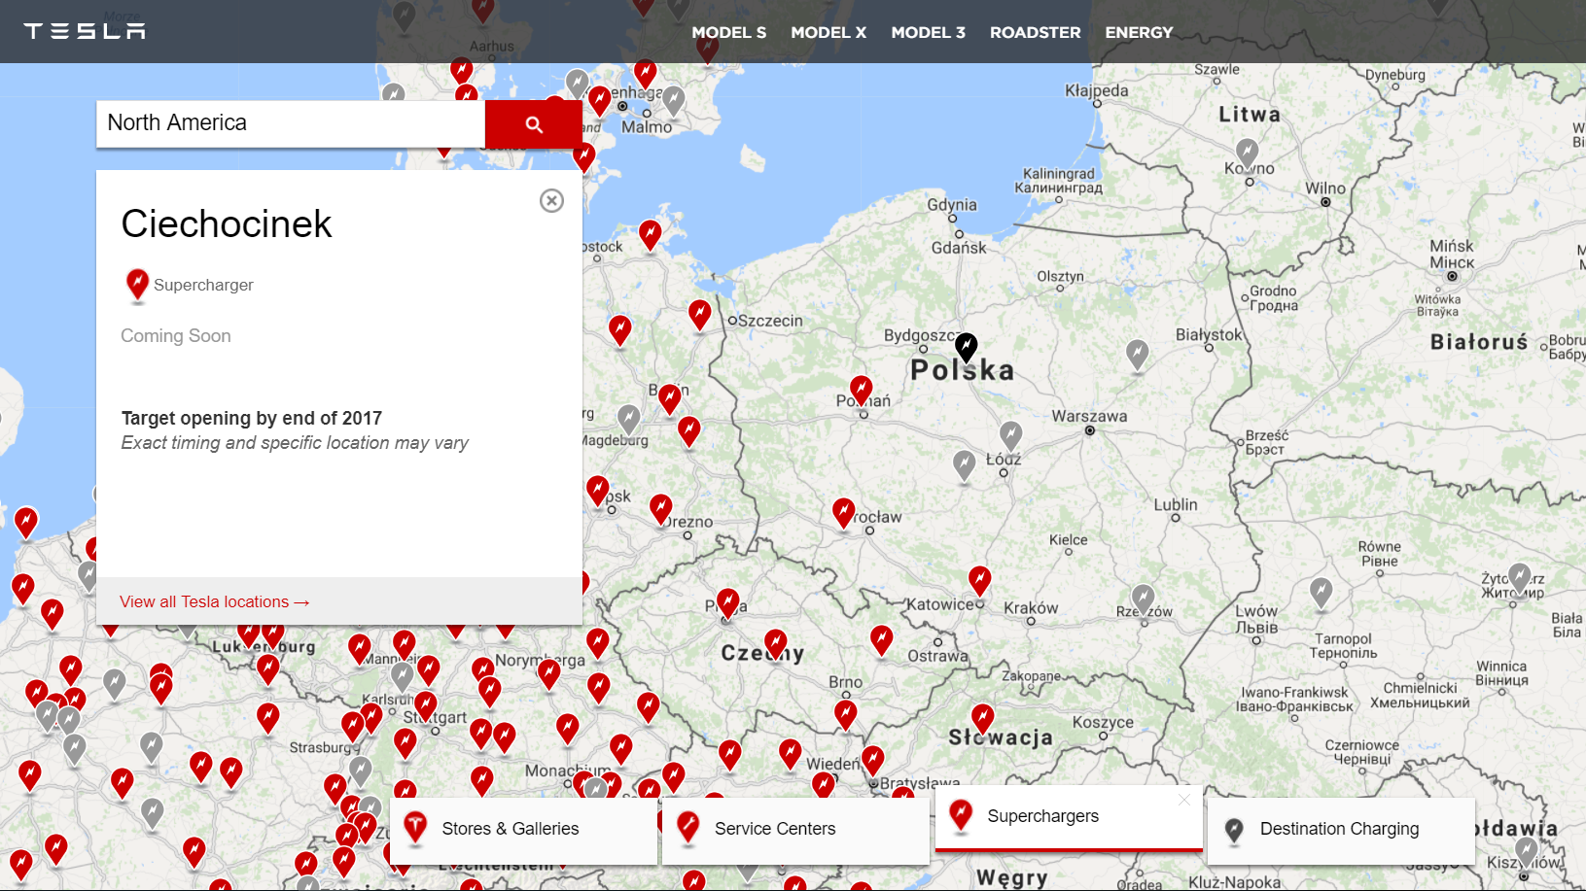Select red Supercharger pin near Katowice
The height and width of the screenshot is (891, 1586).
pyautogui.click(x=979, y=582)
